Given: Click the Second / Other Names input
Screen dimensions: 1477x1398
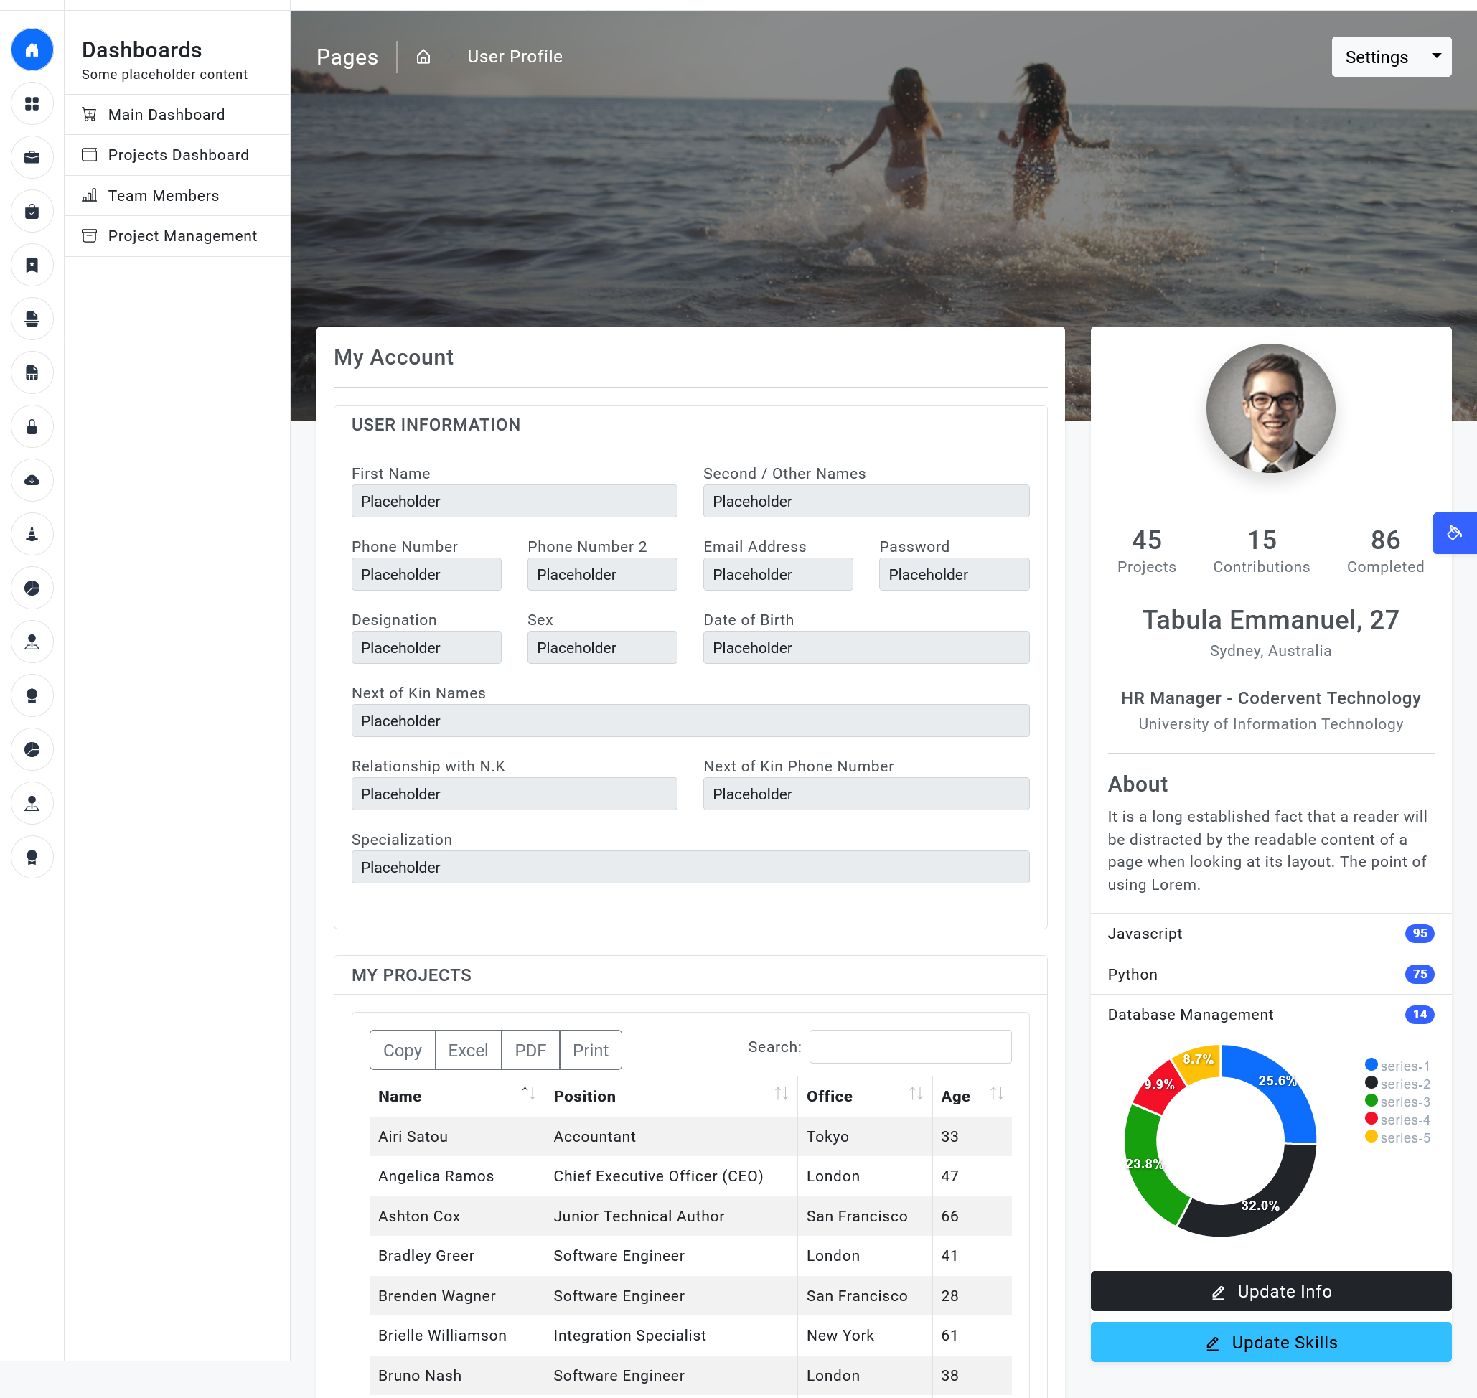Looking at the screenshot, I should pyautogui.click(x=866, y=502).
